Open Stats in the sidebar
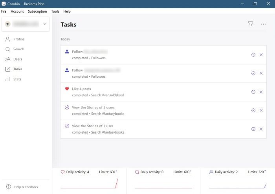 pos(13,79)
